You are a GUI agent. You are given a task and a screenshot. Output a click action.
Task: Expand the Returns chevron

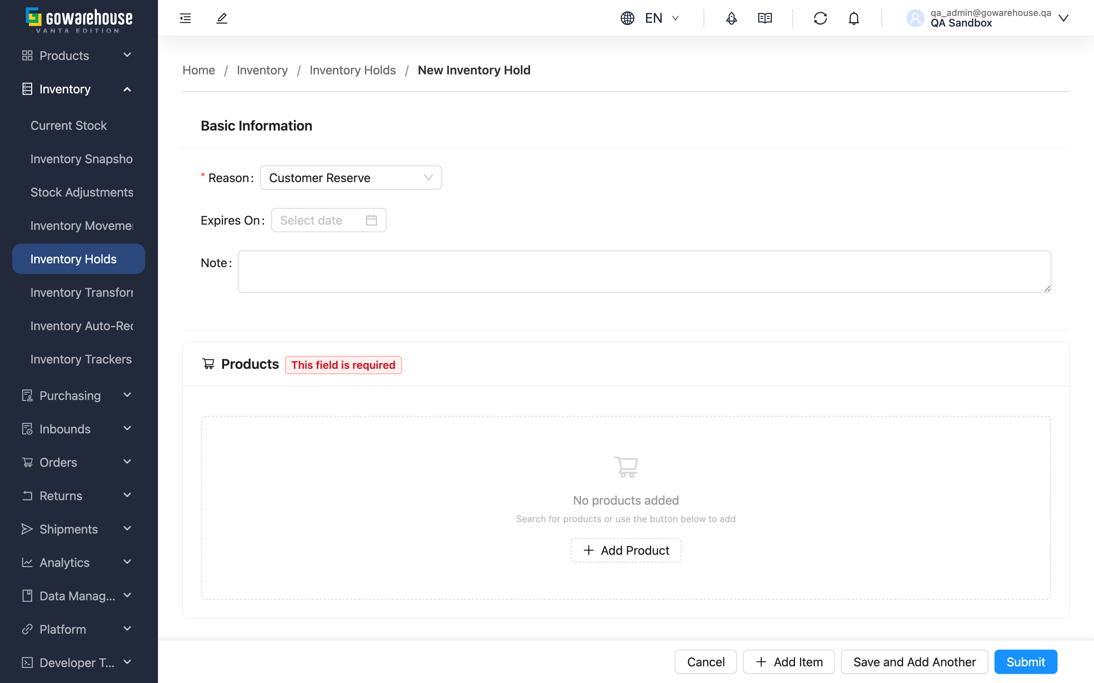point(128,496)
